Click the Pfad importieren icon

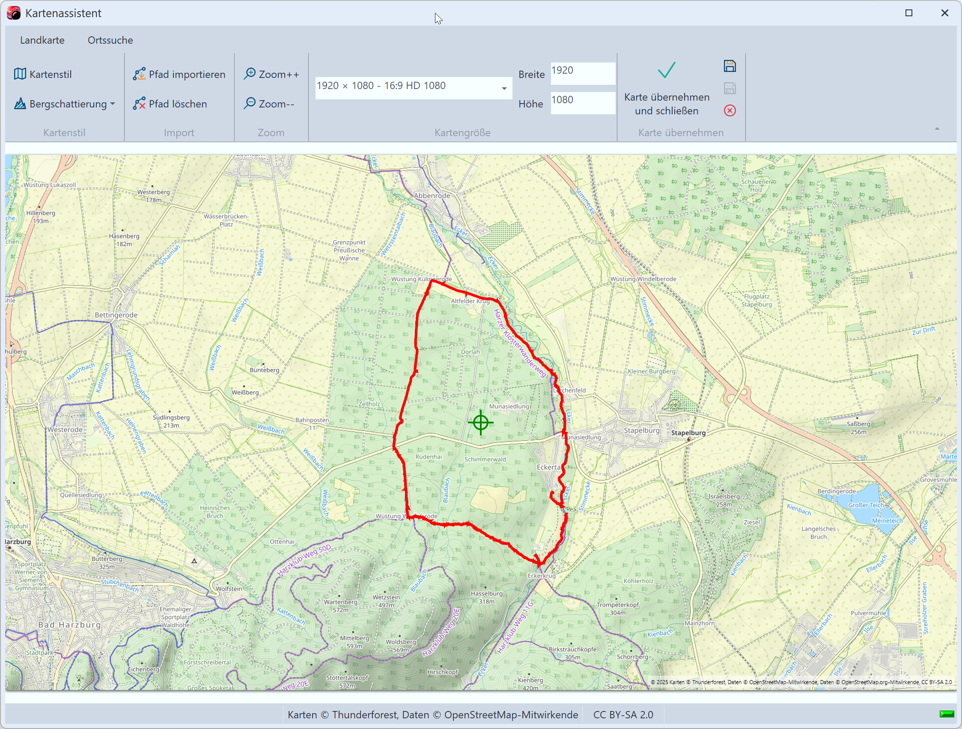(139, 74)
